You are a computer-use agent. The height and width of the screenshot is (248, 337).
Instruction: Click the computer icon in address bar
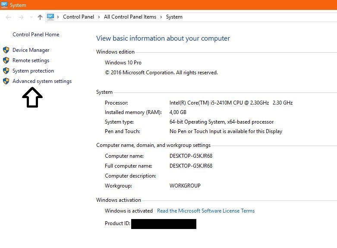coord(50,17)
